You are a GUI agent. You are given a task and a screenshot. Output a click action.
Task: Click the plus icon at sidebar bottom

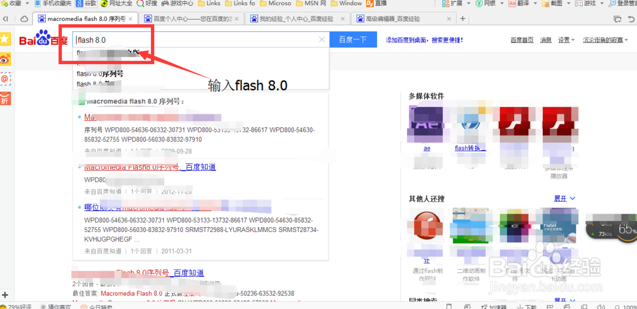pyautogui.click(x=5, y=295)
